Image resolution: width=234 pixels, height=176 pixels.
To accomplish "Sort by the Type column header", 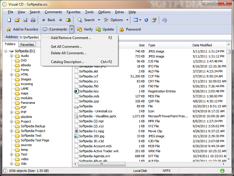I will [x=169, y=45].
